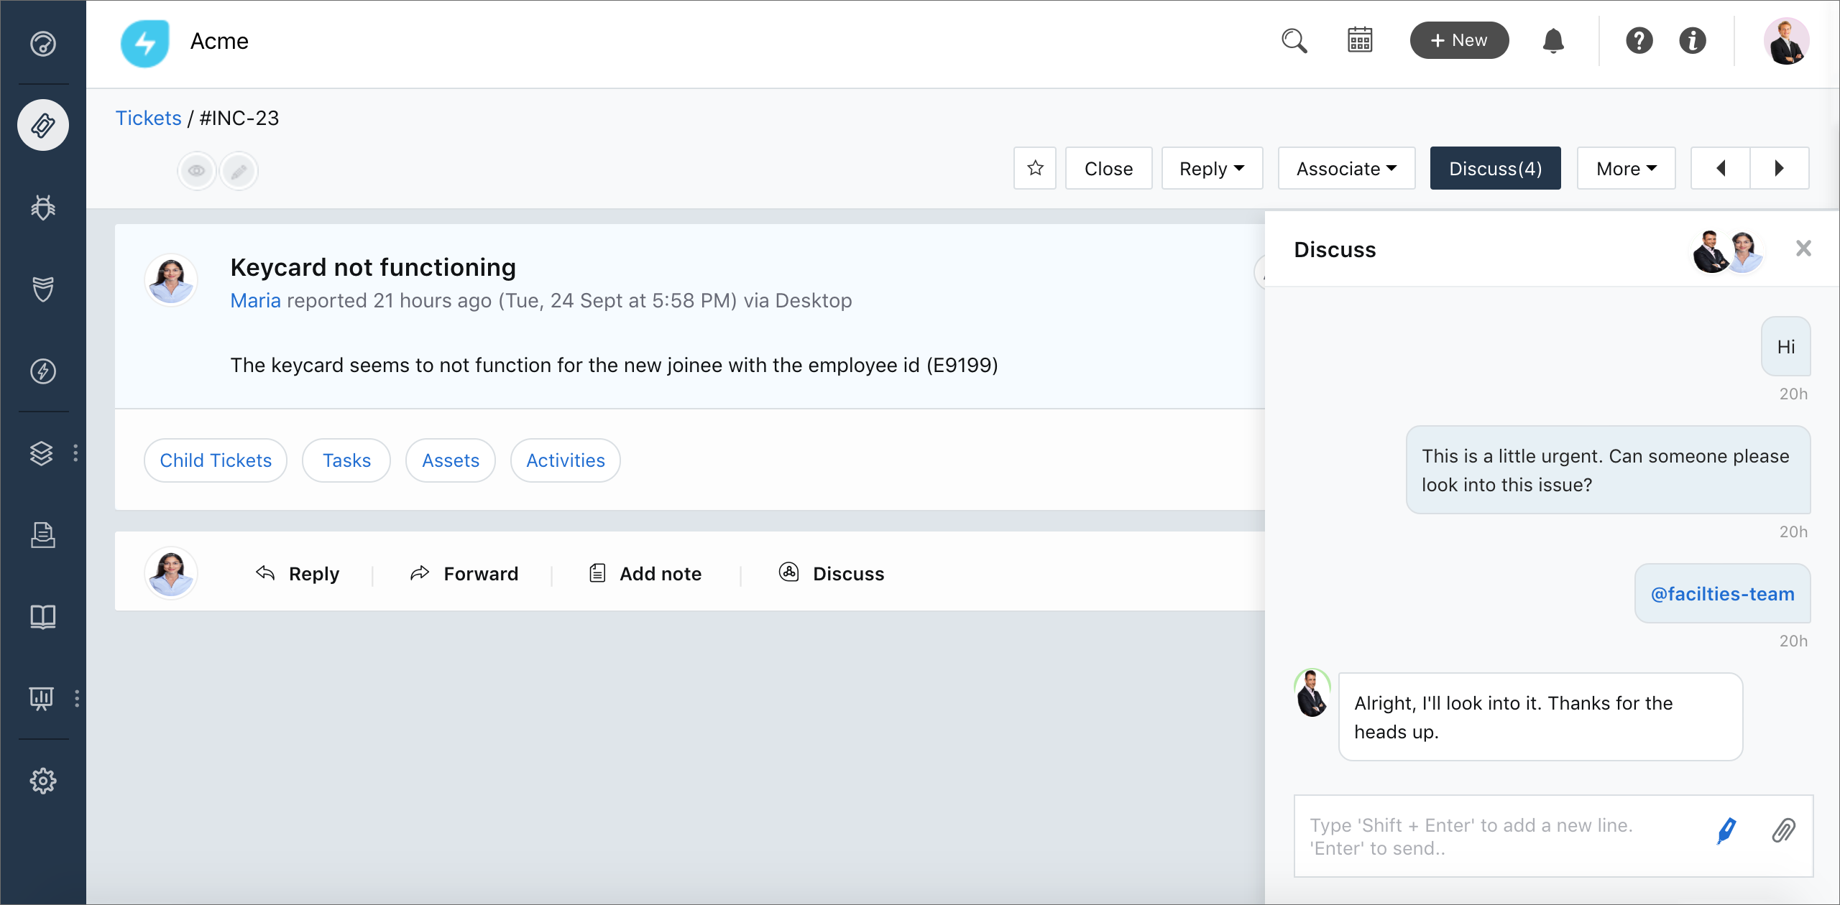Switch to Tasks tab

point(346,460)
